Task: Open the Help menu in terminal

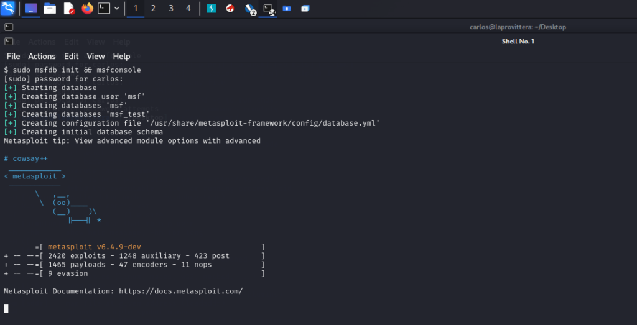Action: coord(121,57)
